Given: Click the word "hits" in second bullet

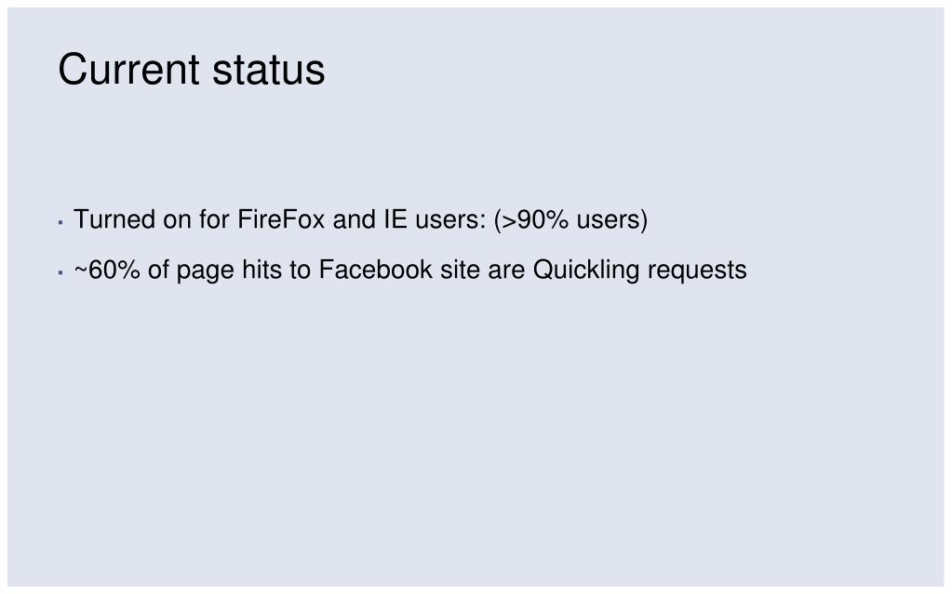Looking at the screenshot, I should tap(261, 270).
